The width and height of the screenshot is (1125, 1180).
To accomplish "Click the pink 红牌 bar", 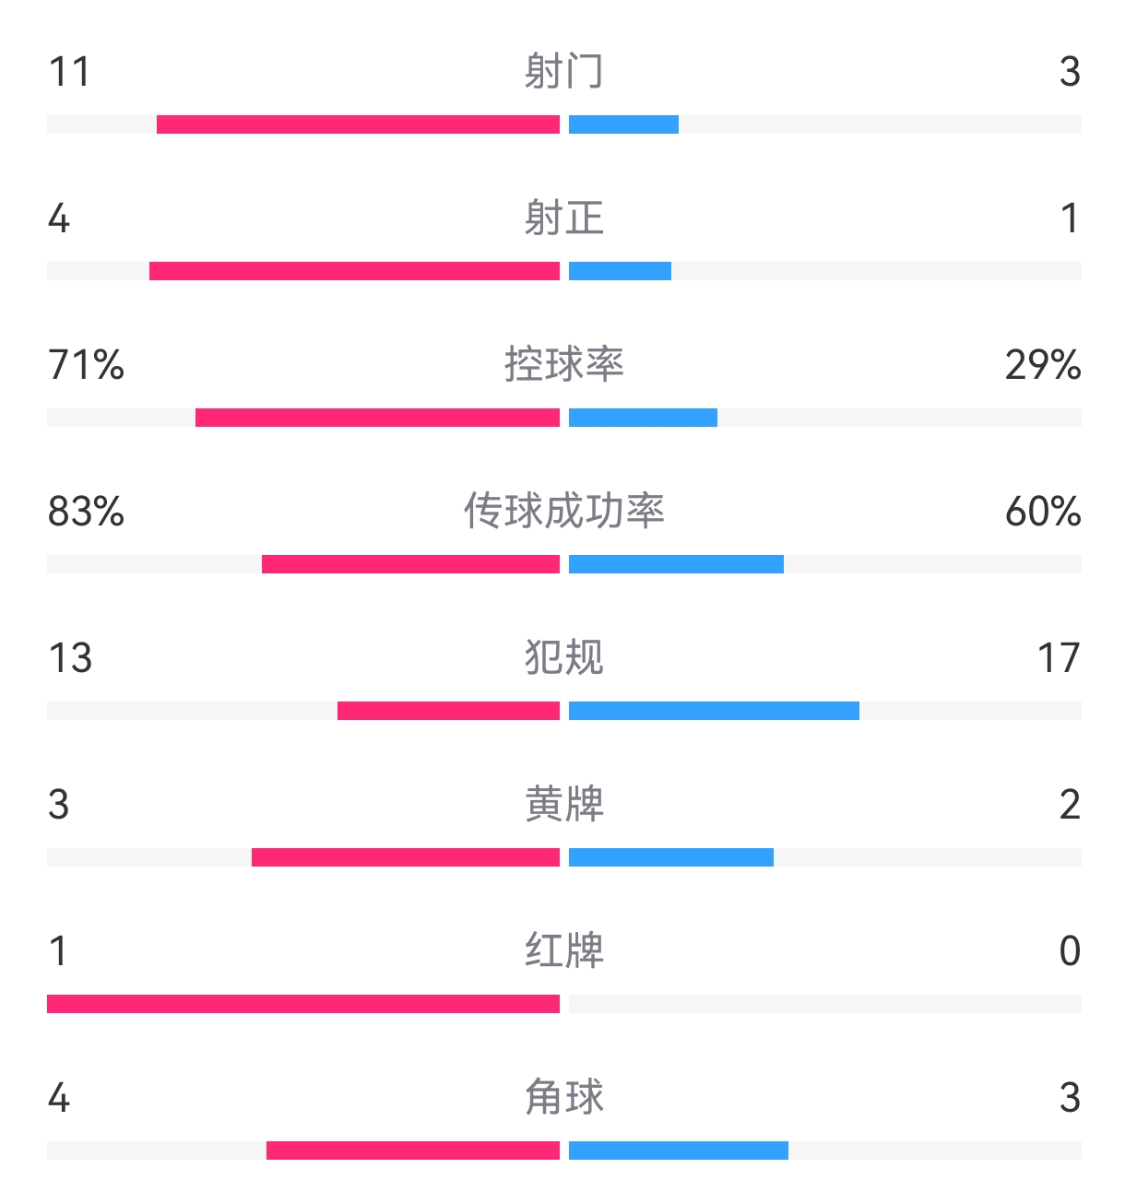I will 303,1004.
